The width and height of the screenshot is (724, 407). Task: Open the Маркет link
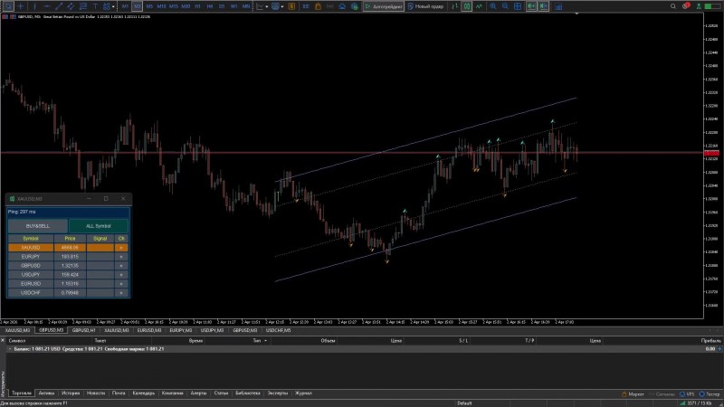pos(633,394)
